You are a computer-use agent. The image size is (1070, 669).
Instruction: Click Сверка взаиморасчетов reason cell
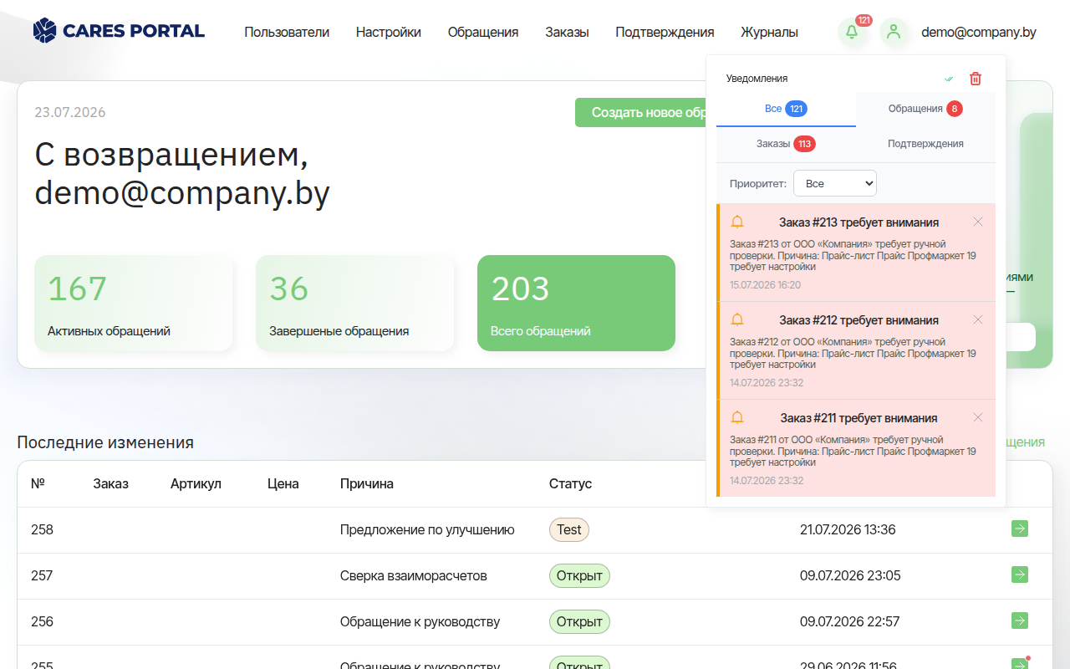(414, 575)
